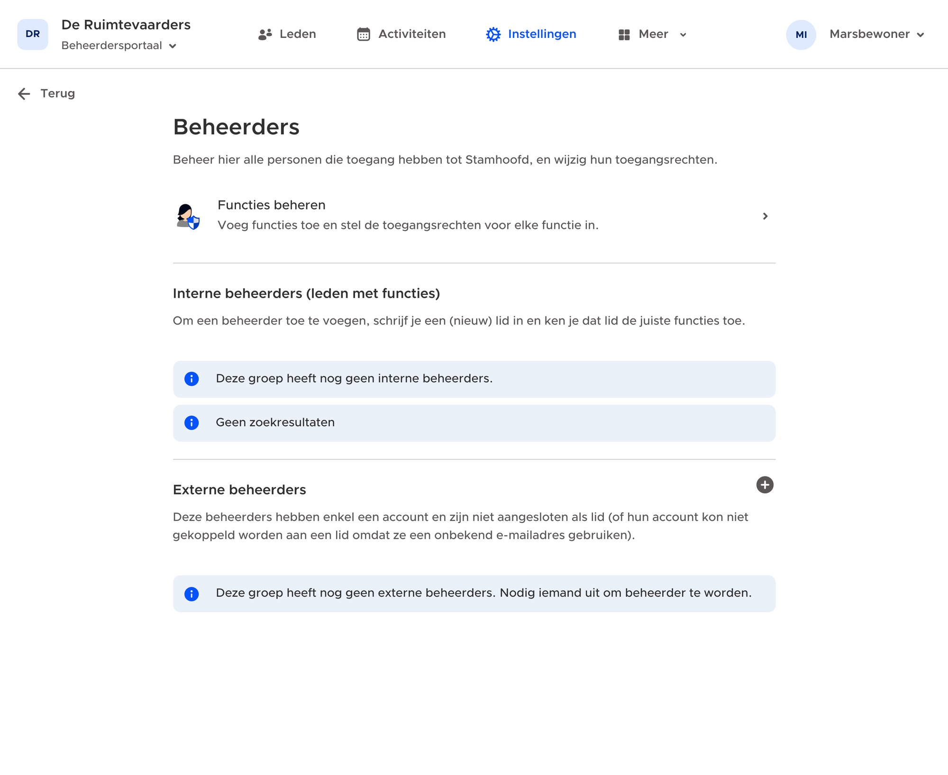
Task: Open Functies beheren
Action: click(x=474, y=216)
